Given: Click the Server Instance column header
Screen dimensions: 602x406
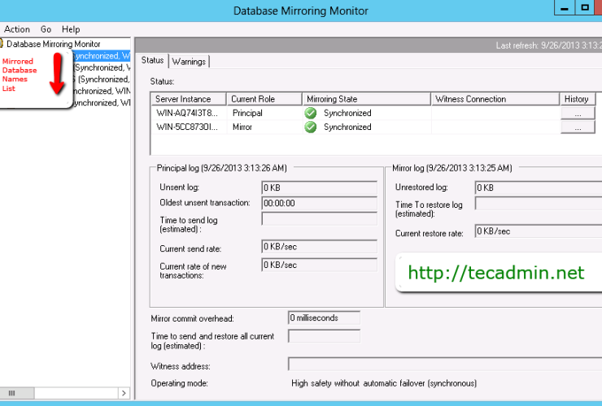Looking at the screenshot, I should click(184, 99).
